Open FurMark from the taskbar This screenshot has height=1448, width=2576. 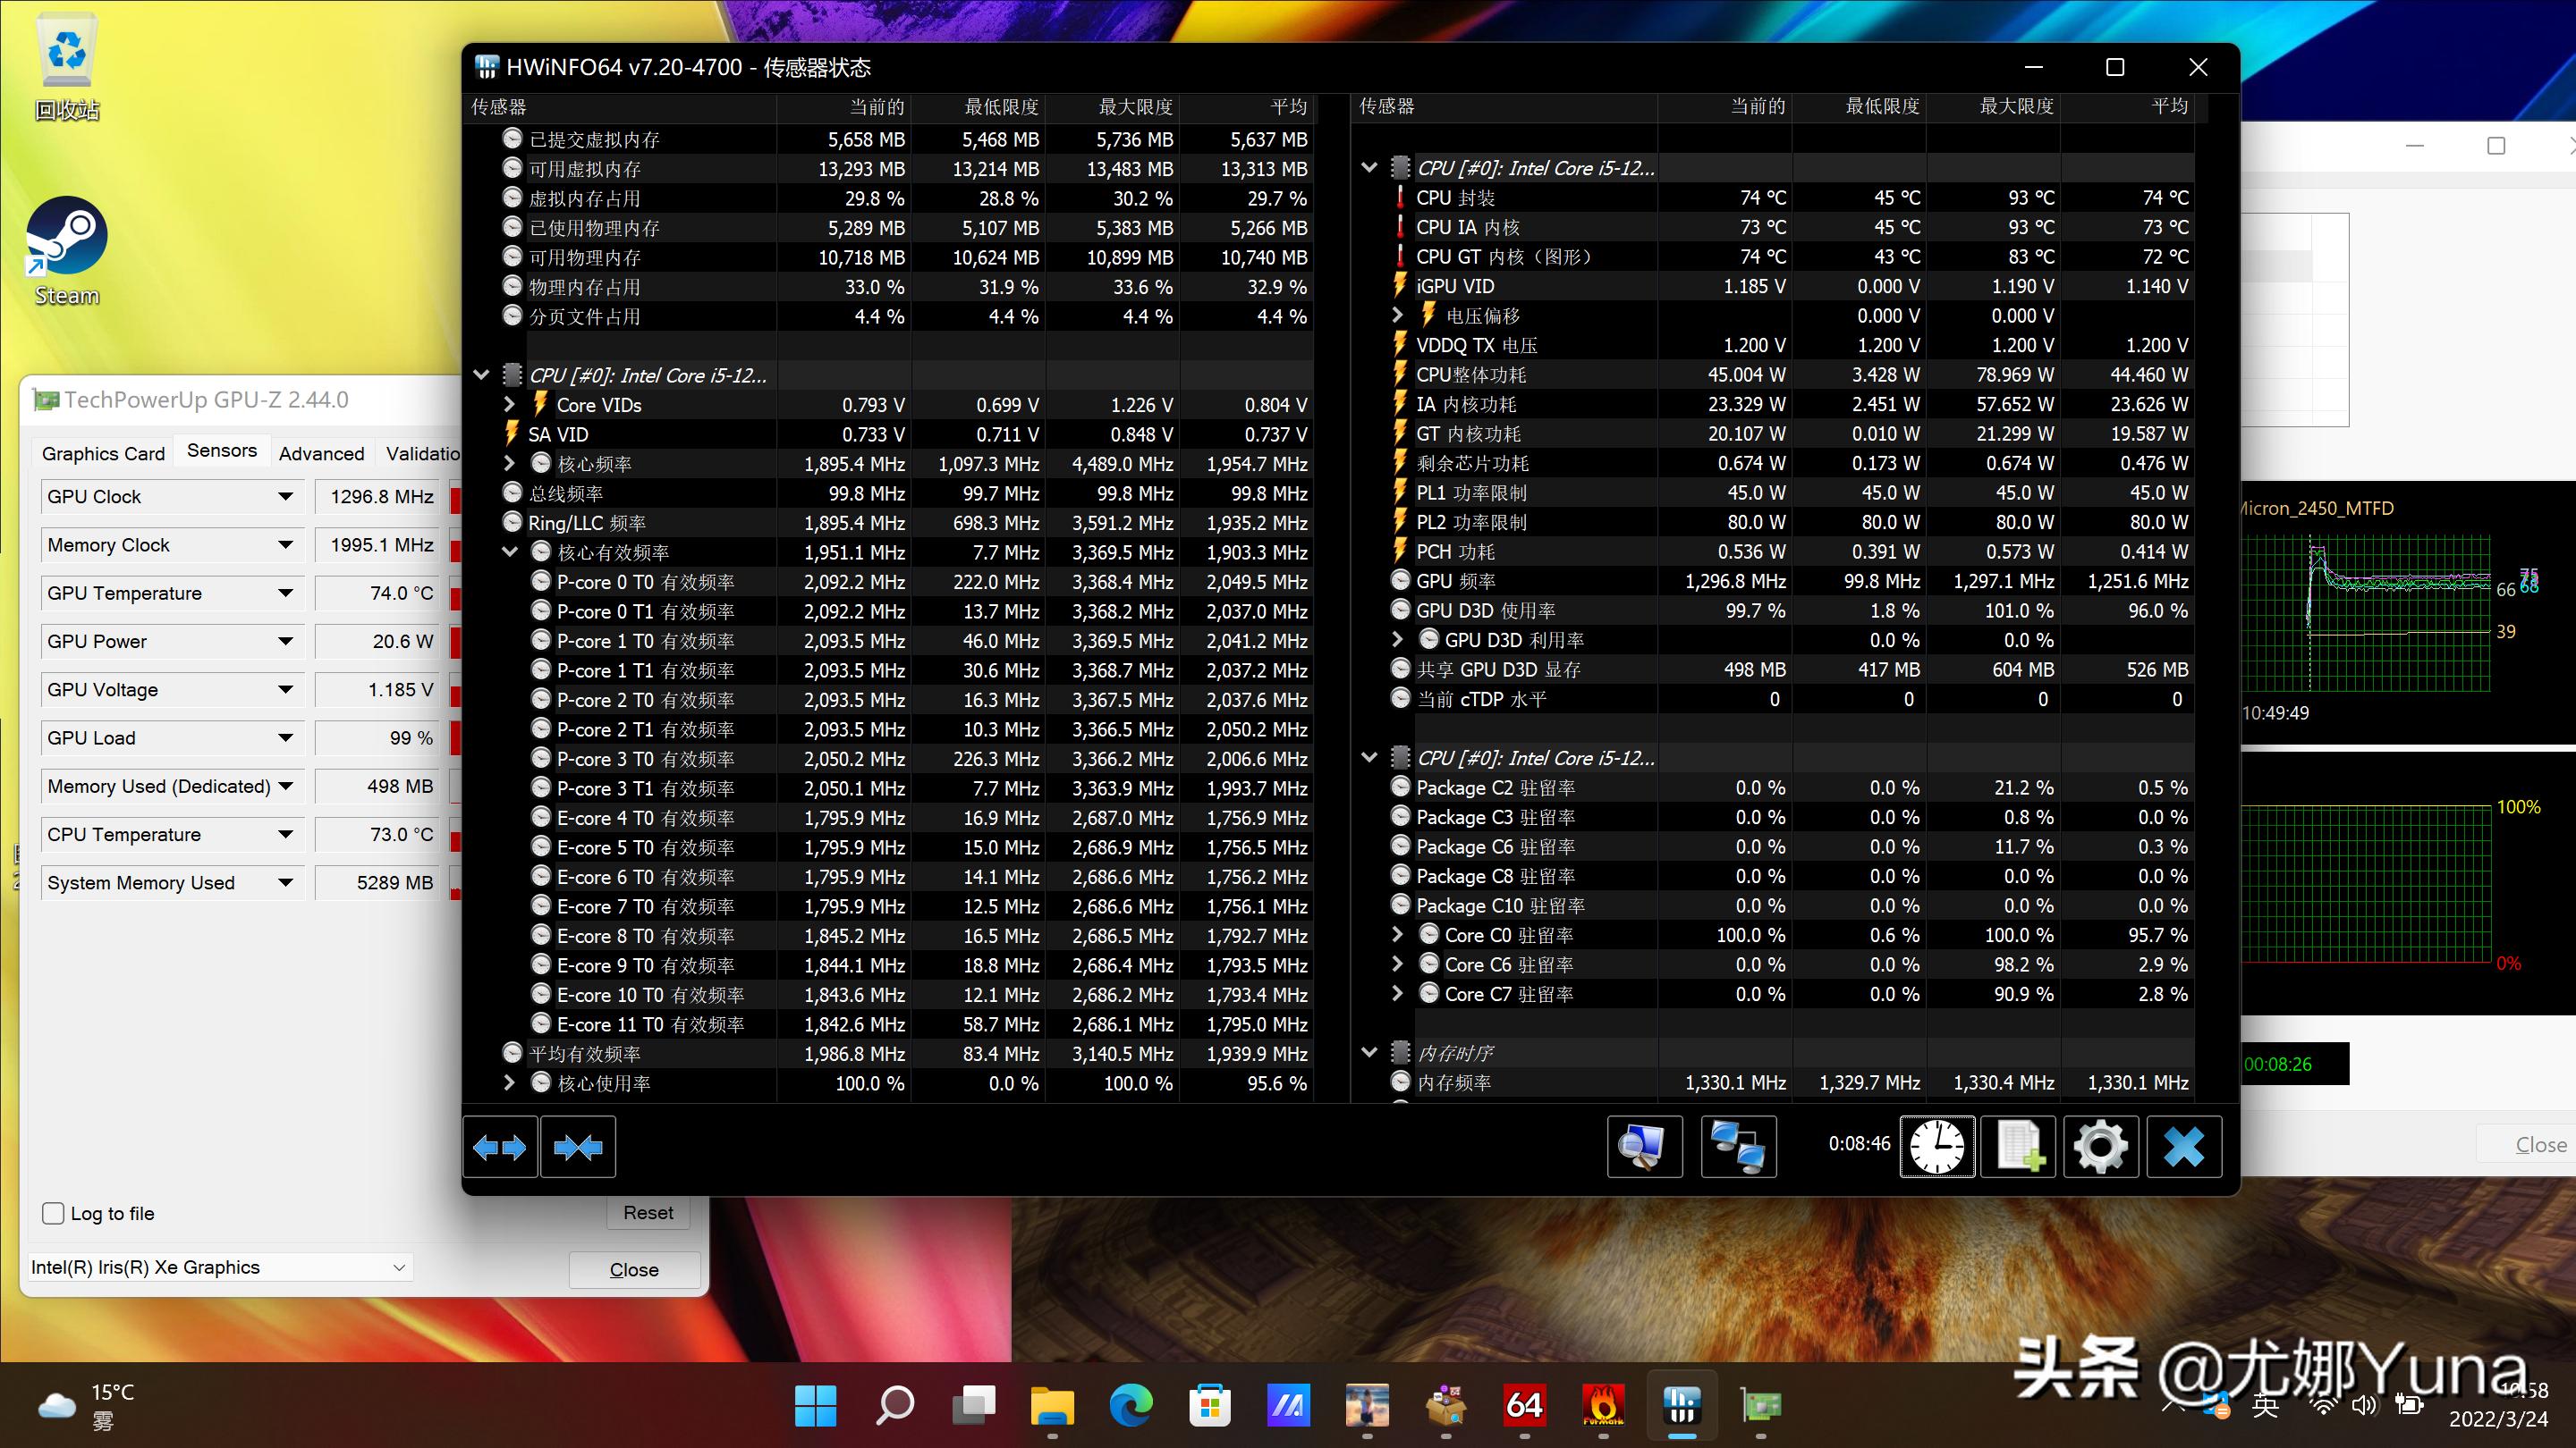pos(1603,1406)
